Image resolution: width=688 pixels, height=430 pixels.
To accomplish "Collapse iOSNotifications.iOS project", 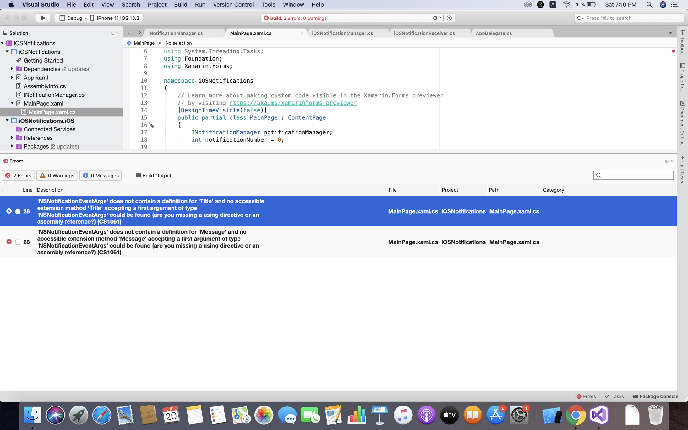I will tap(7, 120).
